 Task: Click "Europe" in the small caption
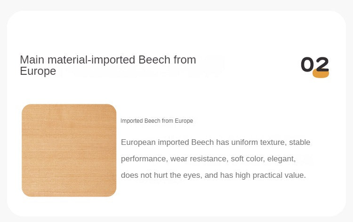[x=184, y=121]
